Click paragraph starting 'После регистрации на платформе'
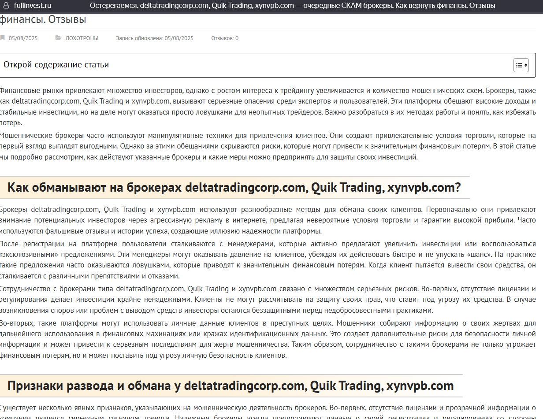 (x=268, y=260)
